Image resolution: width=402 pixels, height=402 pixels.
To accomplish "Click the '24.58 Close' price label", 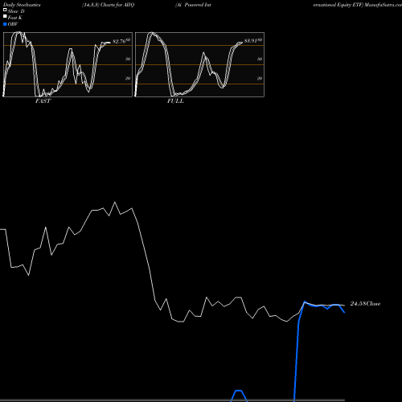I will pyautogui.click(x=365, y=304).
